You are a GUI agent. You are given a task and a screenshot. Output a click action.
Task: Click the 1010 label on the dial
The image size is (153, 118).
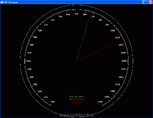pyautogui.click(x=118, y=37)
